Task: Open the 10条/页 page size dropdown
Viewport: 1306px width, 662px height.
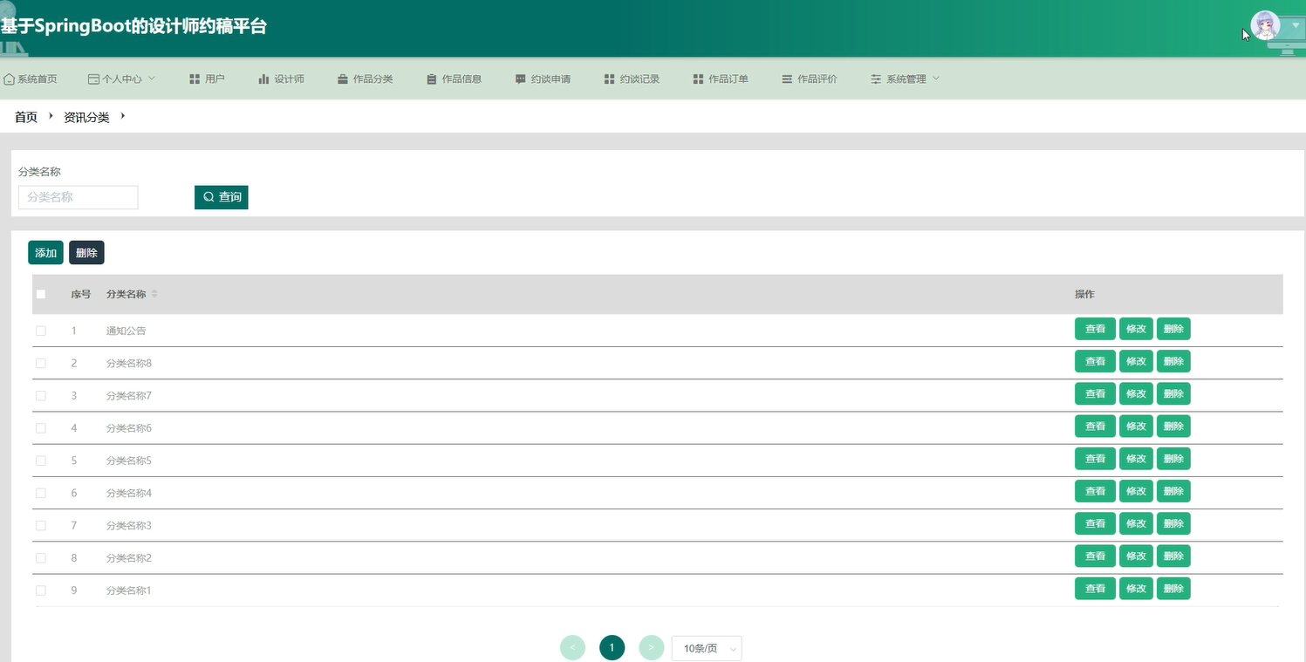Action: [707, 648]
